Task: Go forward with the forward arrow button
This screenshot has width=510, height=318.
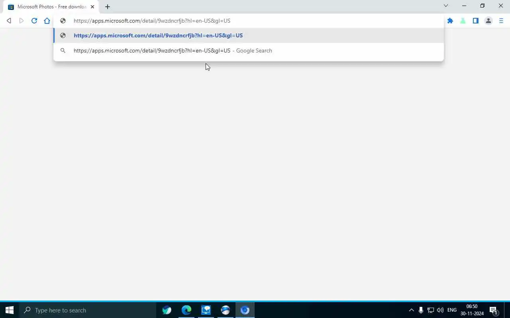Action: [x=22, y=21]
